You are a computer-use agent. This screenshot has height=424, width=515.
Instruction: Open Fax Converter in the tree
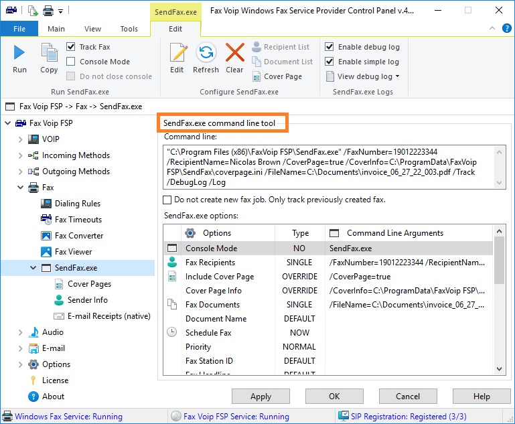79,236
